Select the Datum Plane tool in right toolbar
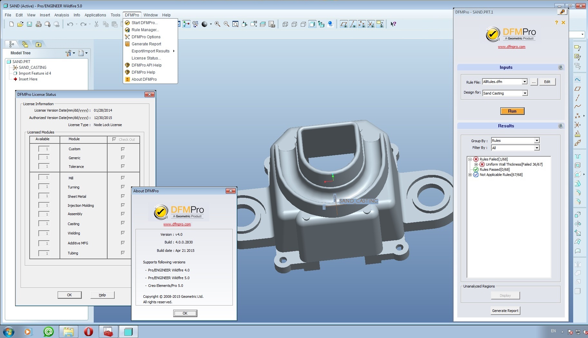The width and height of the screenshot is (588, 338). point(578,89)
